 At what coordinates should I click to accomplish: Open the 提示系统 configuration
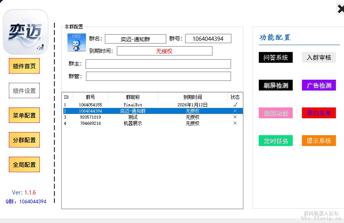tap(319, 141)
